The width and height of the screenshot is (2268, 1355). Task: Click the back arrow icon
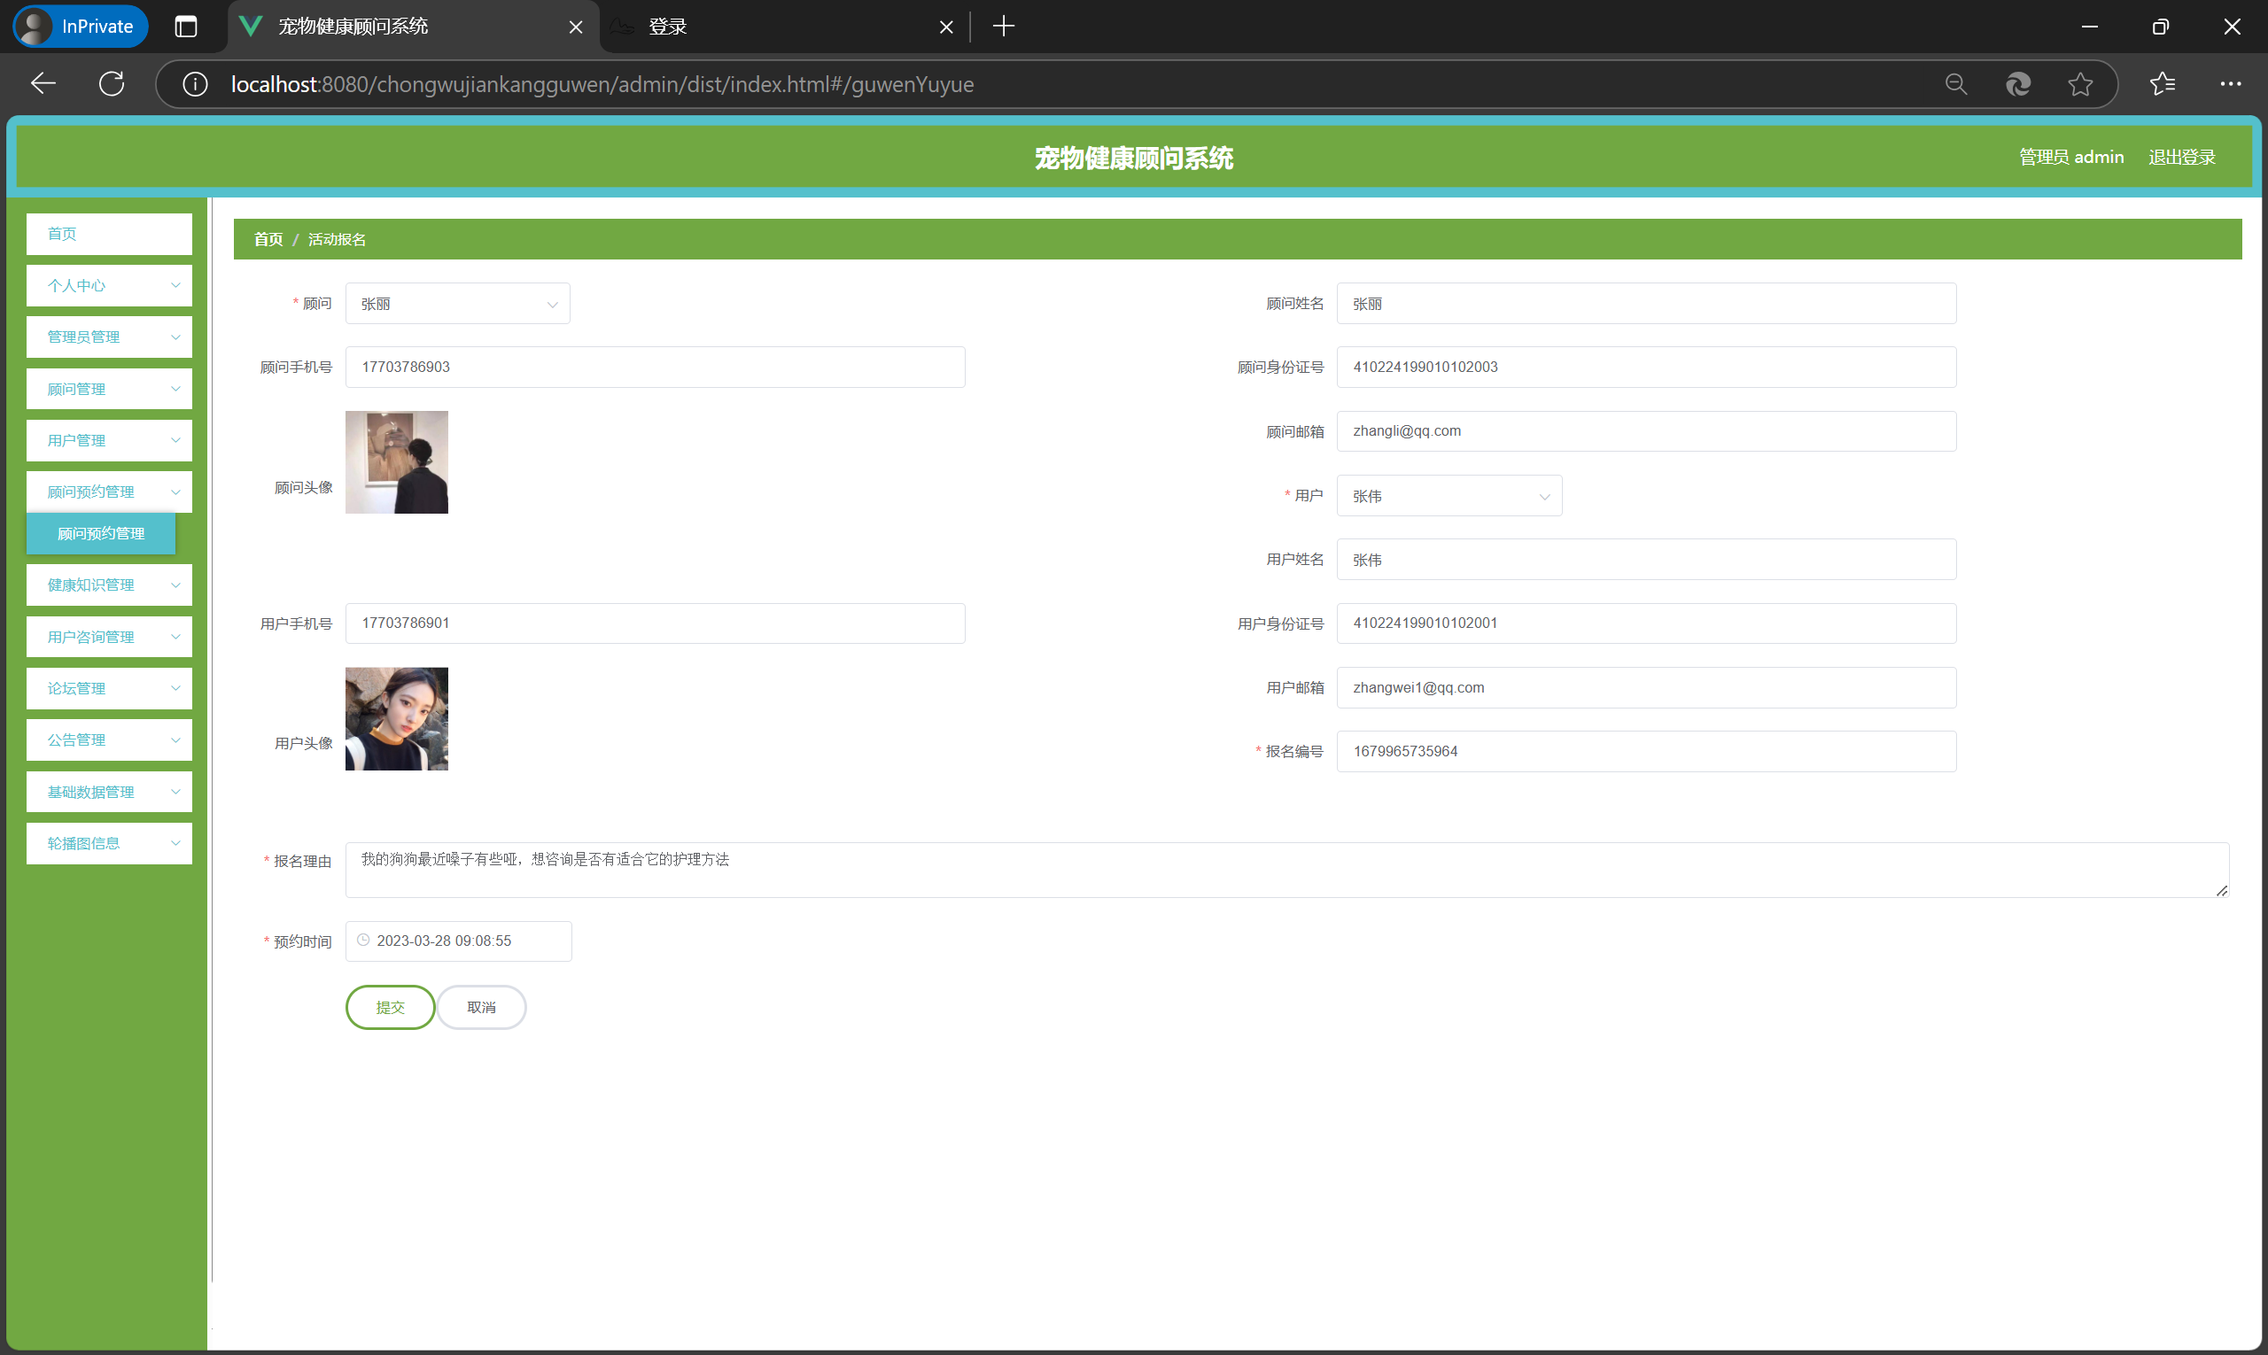coord(43,84)
